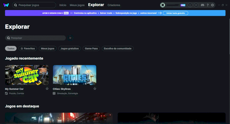Minimize the WeMod window
The height and width of the screenshot is (124, 230).
pyautogui.click(x=219, y=5)
